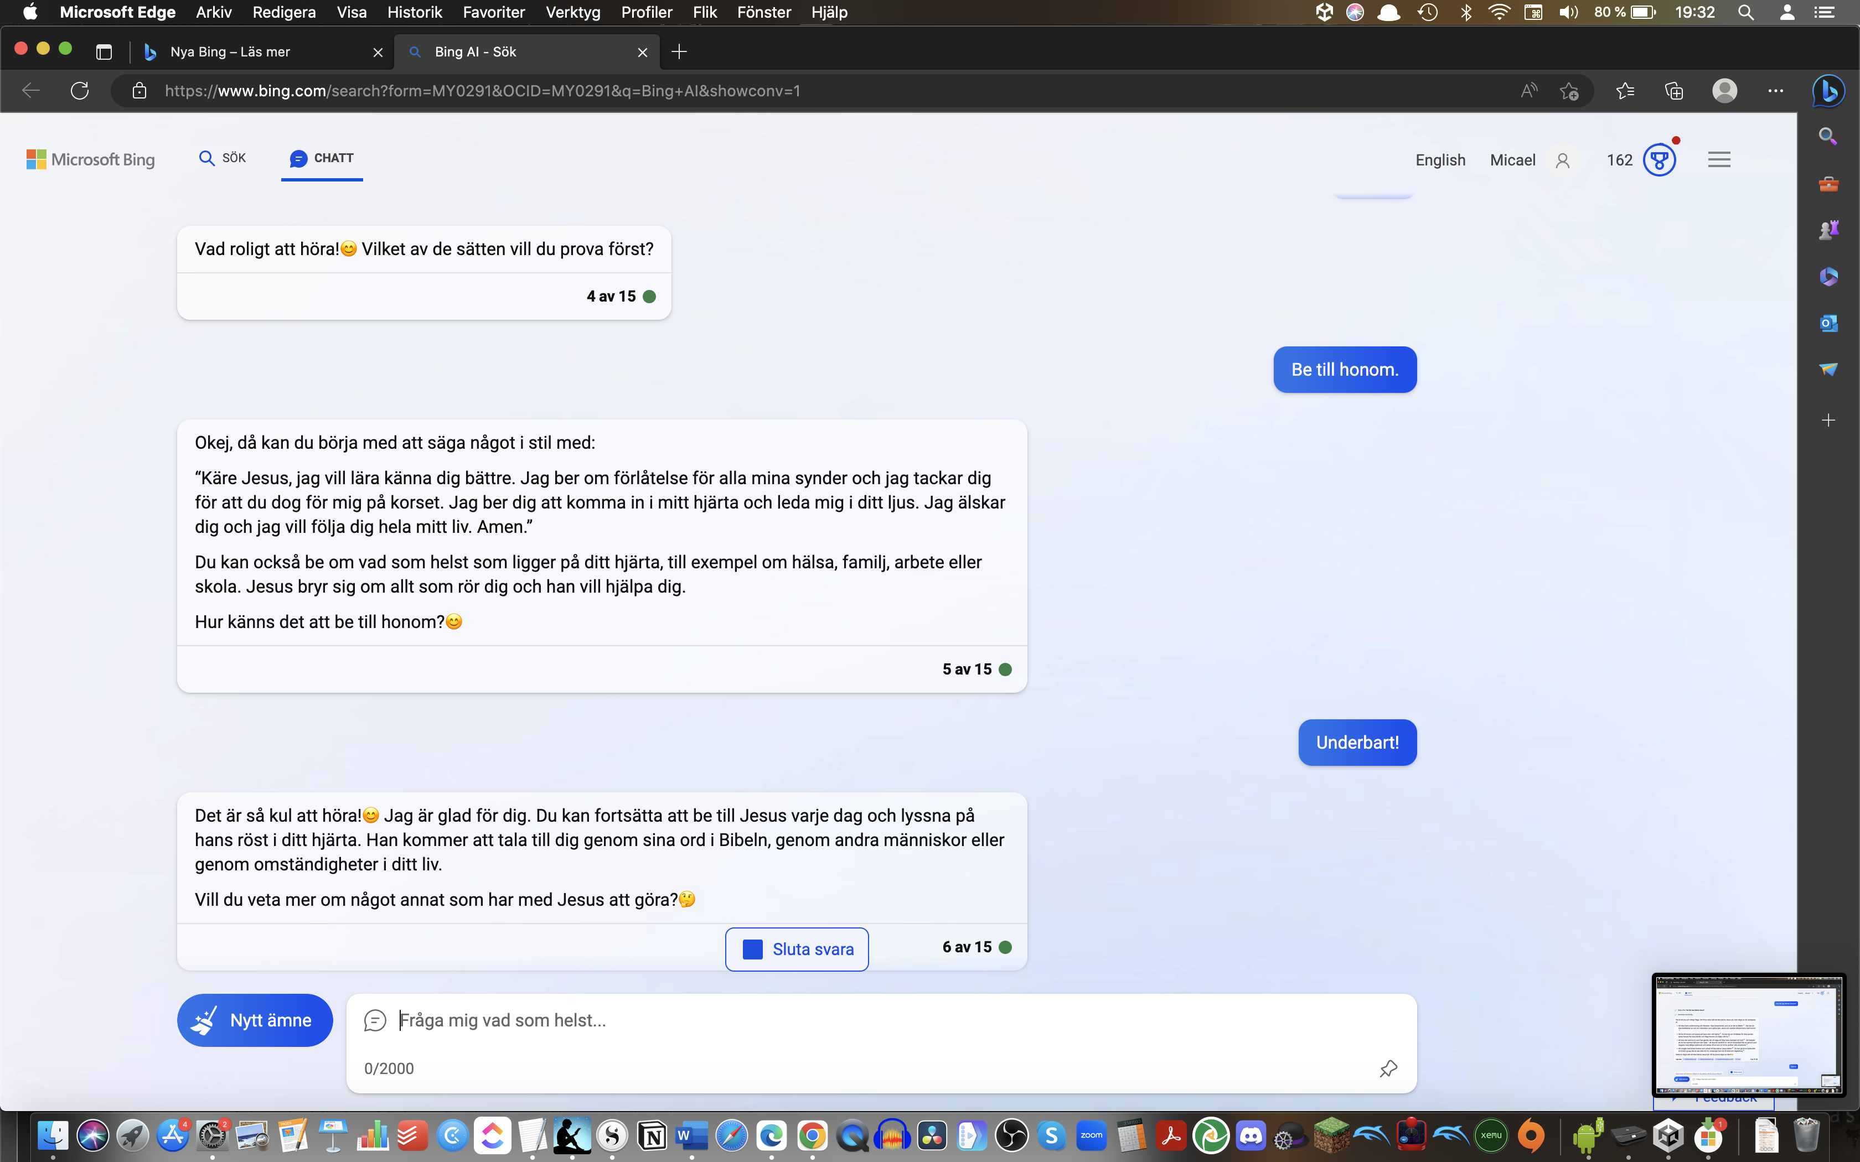
Task: Open the Historik menu
Action: tap(414, 12)
